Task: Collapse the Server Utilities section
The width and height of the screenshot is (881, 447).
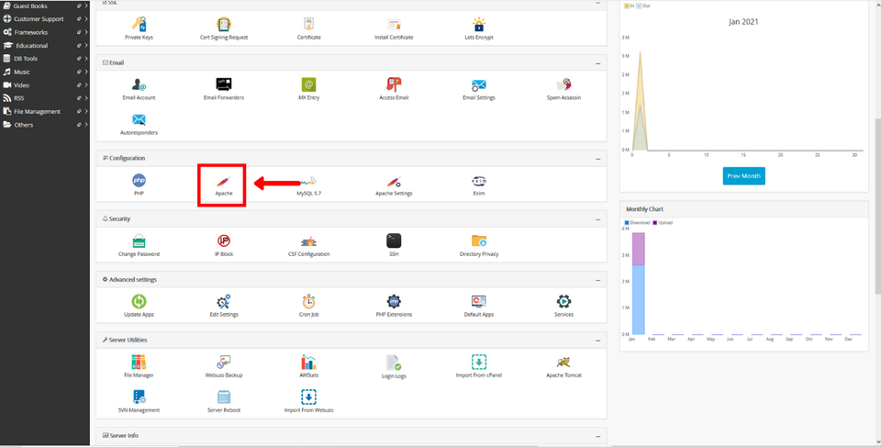Action: (x=597, y=341)
